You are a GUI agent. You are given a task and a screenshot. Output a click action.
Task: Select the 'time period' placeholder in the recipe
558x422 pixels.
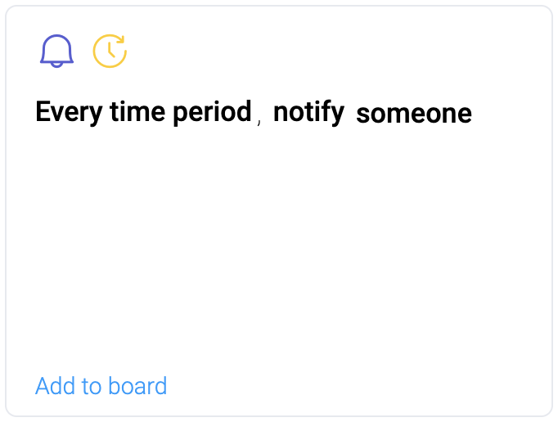(181, 112)
